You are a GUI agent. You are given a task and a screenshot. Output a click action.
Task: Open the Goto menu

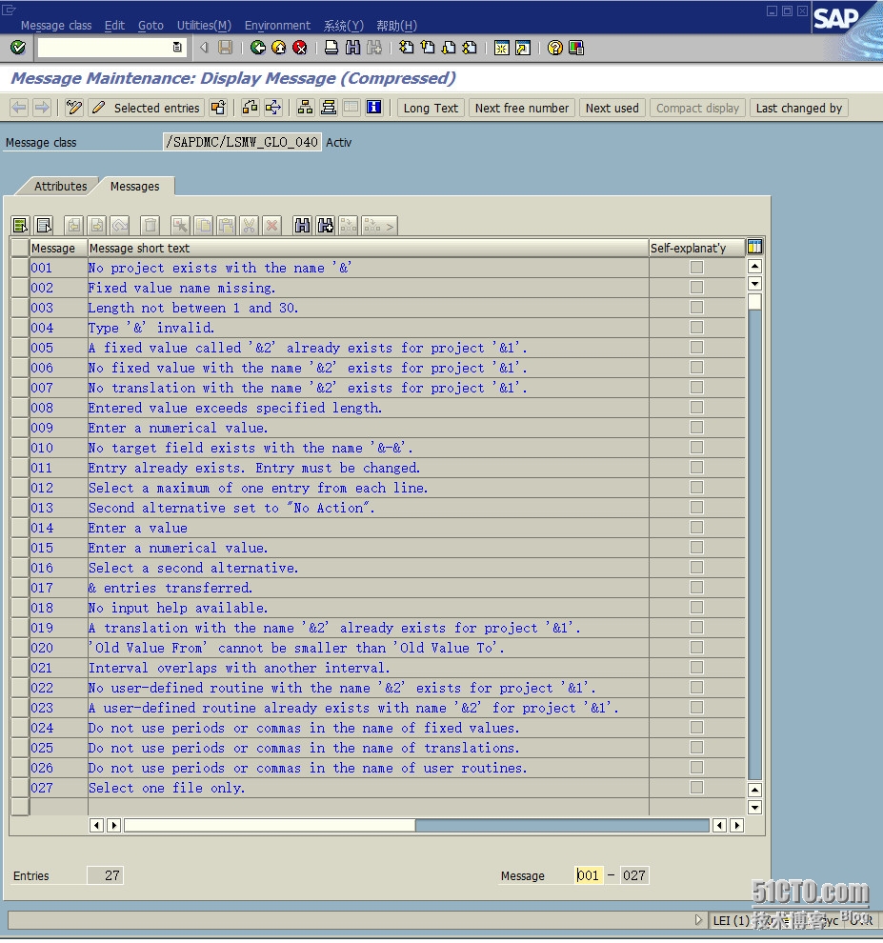tap(151, 26)
